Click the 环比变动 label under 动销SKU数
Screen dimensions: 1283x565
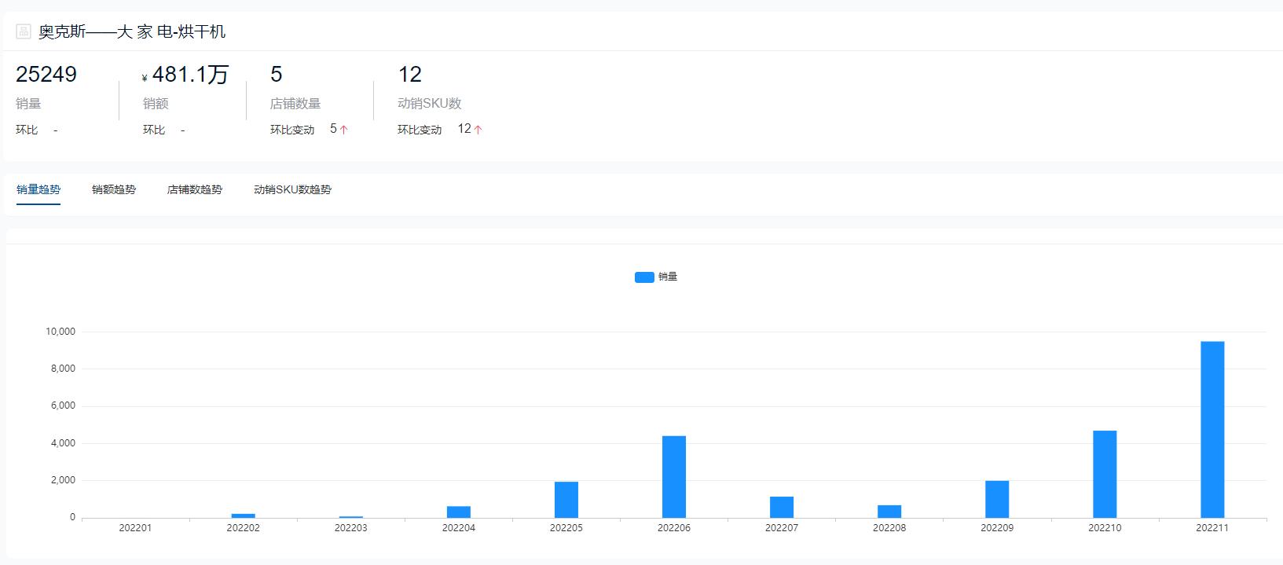tap(420, 130)
